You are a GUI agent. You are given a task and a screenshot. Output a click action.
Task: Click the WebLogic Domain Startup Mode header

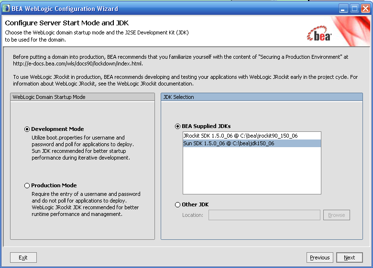[x=82, y=97]
